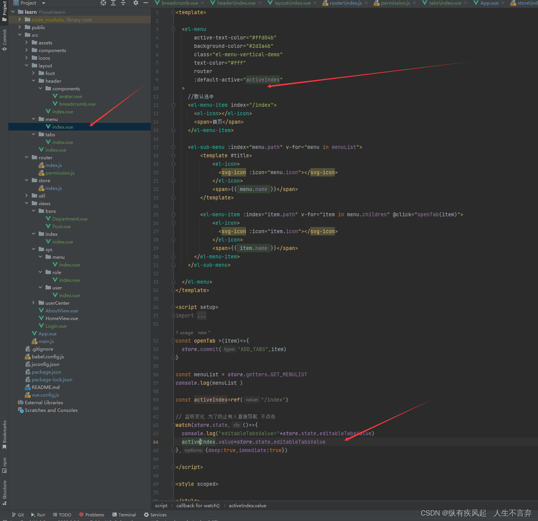The width and height of the screenshot is (538, 521).
Task: Select avatar.vue in project tree
Action: pos(70,96)
